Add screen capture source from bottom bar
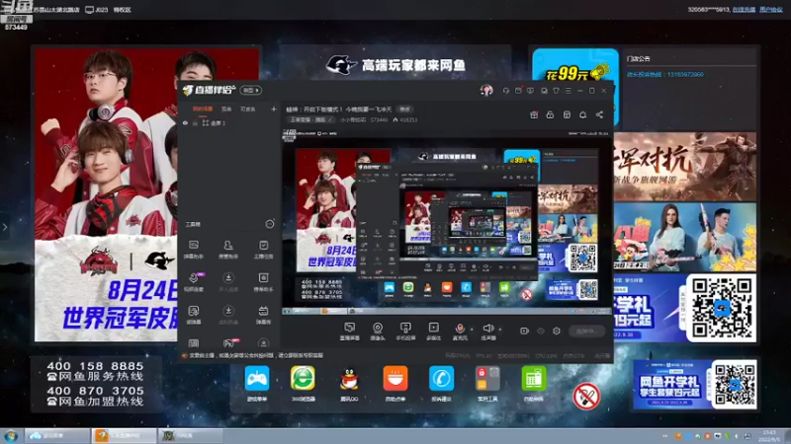The height and width of the screenshot is (444, 791). click(x=350, y=332)
